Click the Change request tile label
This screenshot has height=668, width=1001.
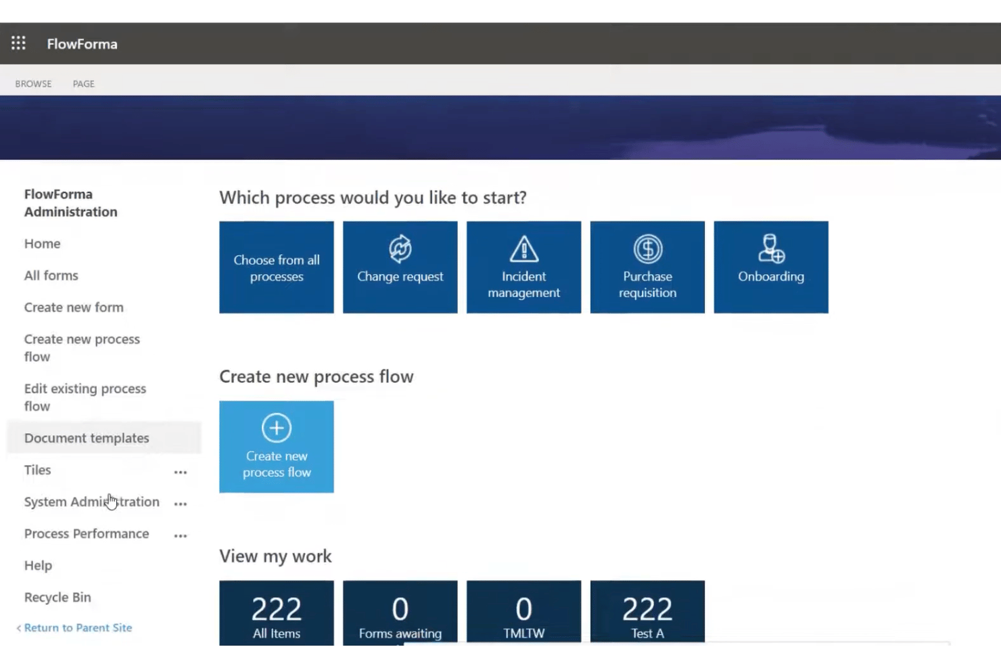click(400, 276)
